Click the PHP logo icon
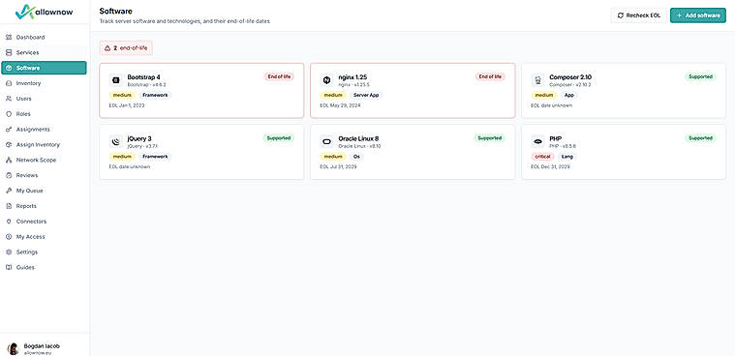This screenshot has width=735, height=356. point(537,141)
